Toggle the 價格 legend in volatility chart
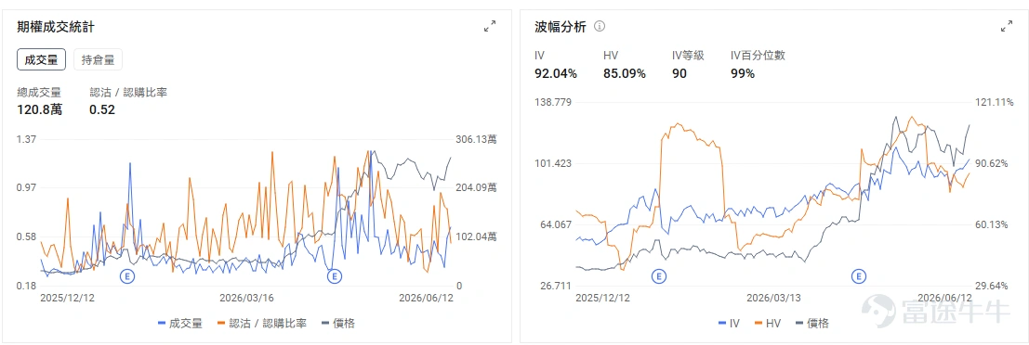The height and width of the screenshot is (345, 1029). (x=812, y=323)
